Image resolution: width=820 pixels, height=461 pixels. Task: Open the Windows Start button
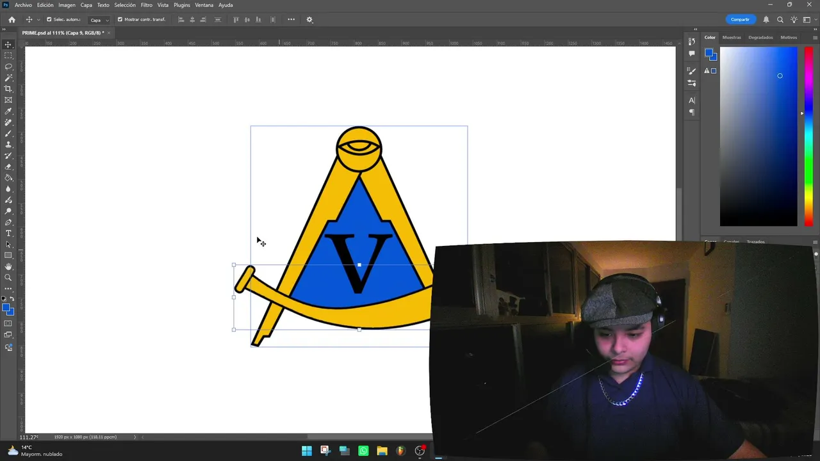pyautogui.click(x=307, y=451)
